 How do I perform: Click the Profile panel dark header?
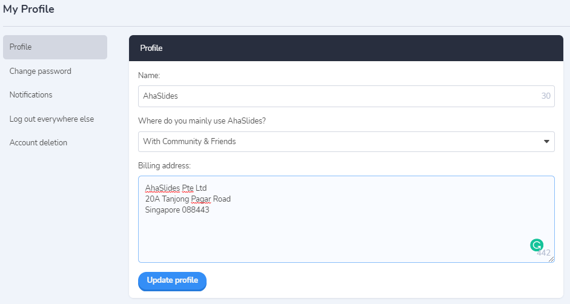point(346,48)
